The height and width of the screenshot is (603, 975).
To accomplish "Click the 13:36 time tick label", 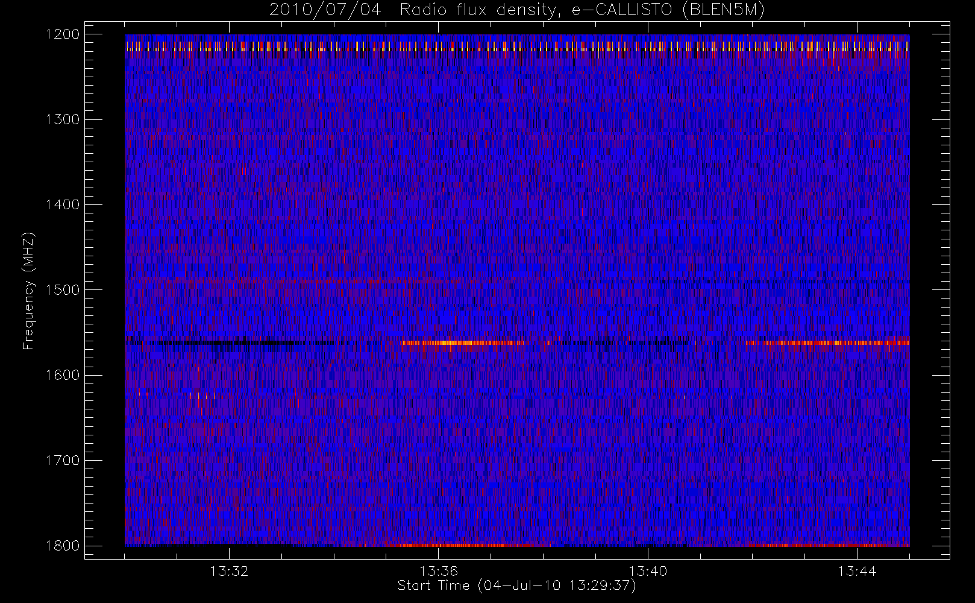I will point(439,571).
